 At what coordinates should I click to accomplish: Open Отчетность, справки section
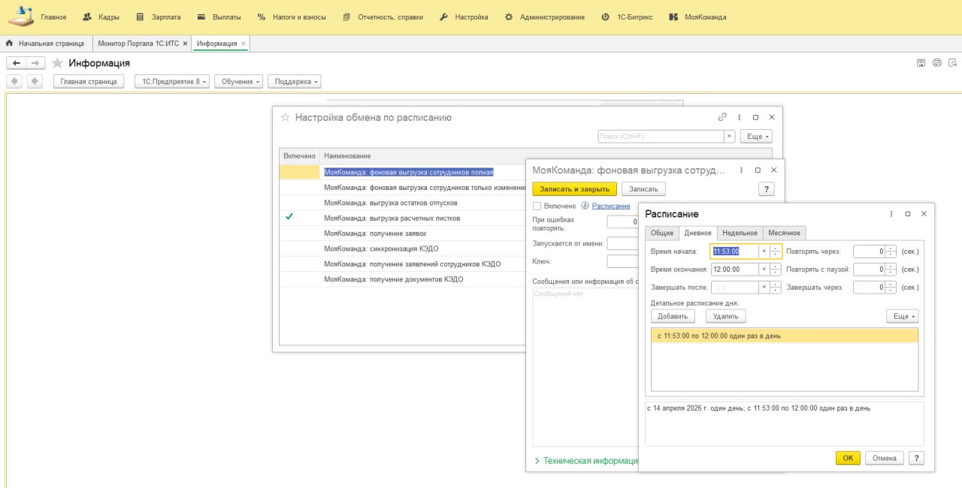382,17
